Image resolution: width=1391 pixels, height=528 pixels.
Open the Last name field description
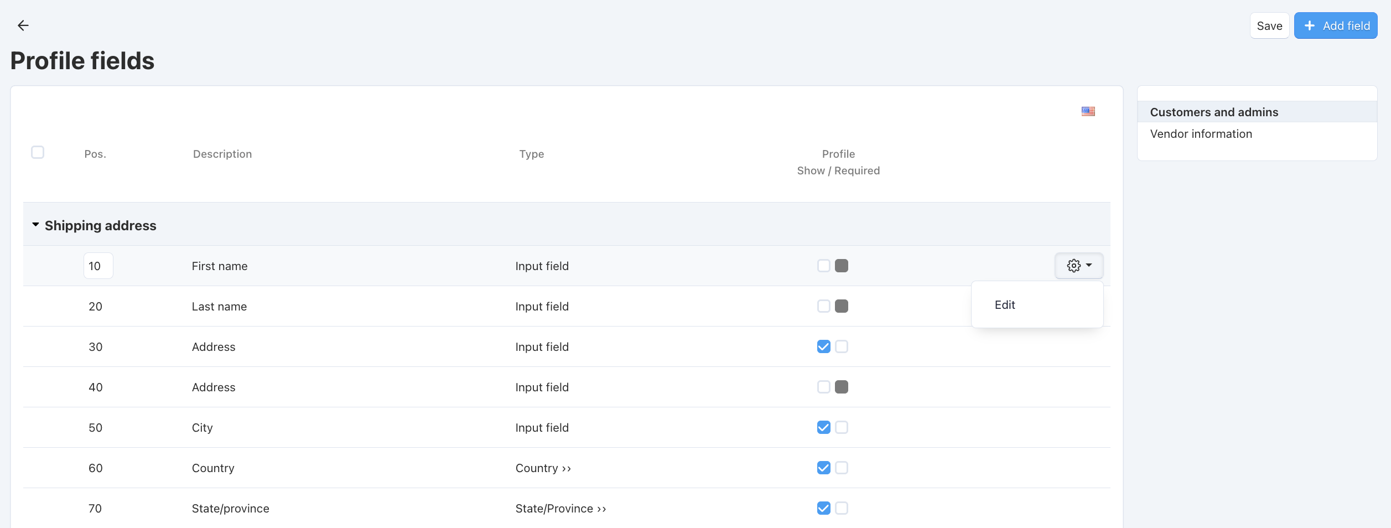coord(219,307)
